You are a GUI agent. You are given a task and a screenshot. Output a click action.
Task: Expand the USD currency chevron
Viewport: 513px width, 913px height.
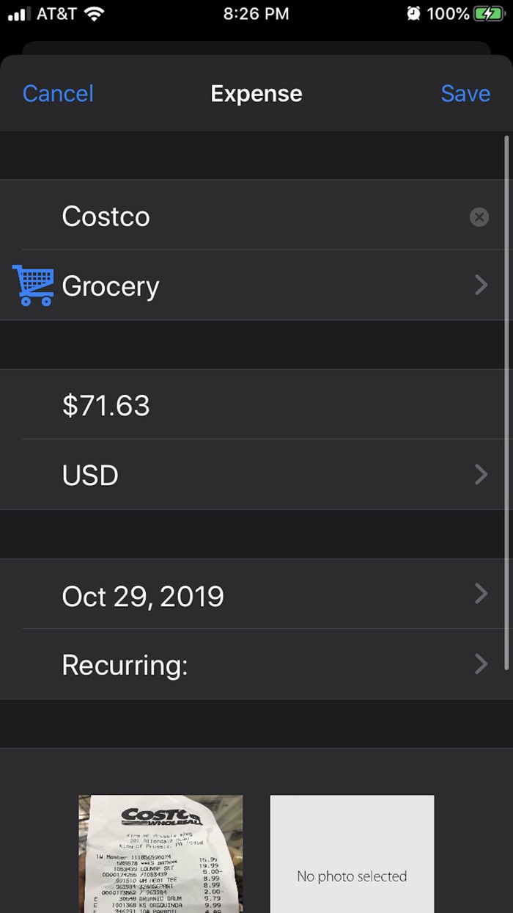click(481, 475)
